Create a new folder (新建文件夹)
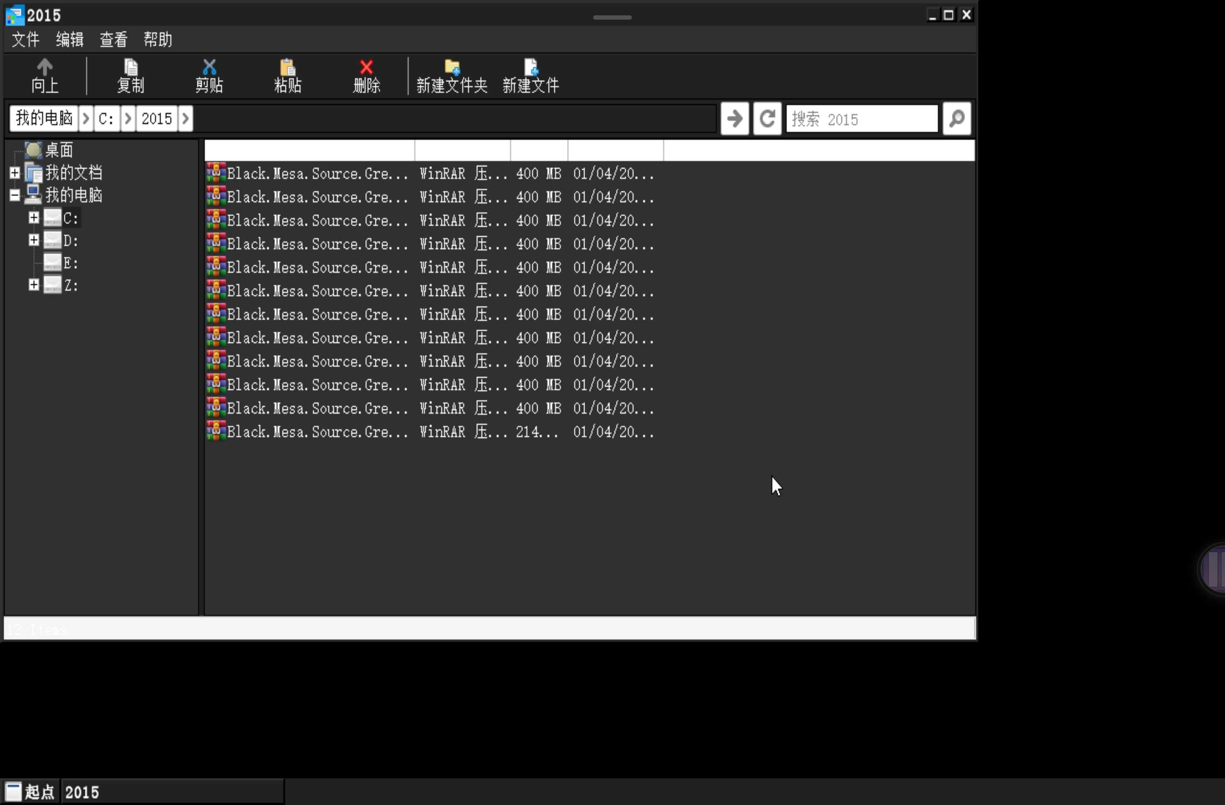 tap(451, 76)
